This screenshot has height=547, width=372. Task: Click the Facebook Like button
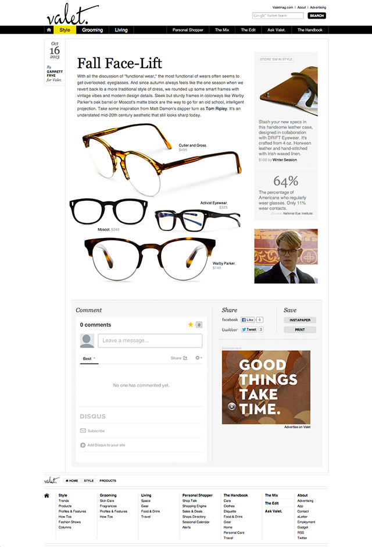(x=248, y=319)
